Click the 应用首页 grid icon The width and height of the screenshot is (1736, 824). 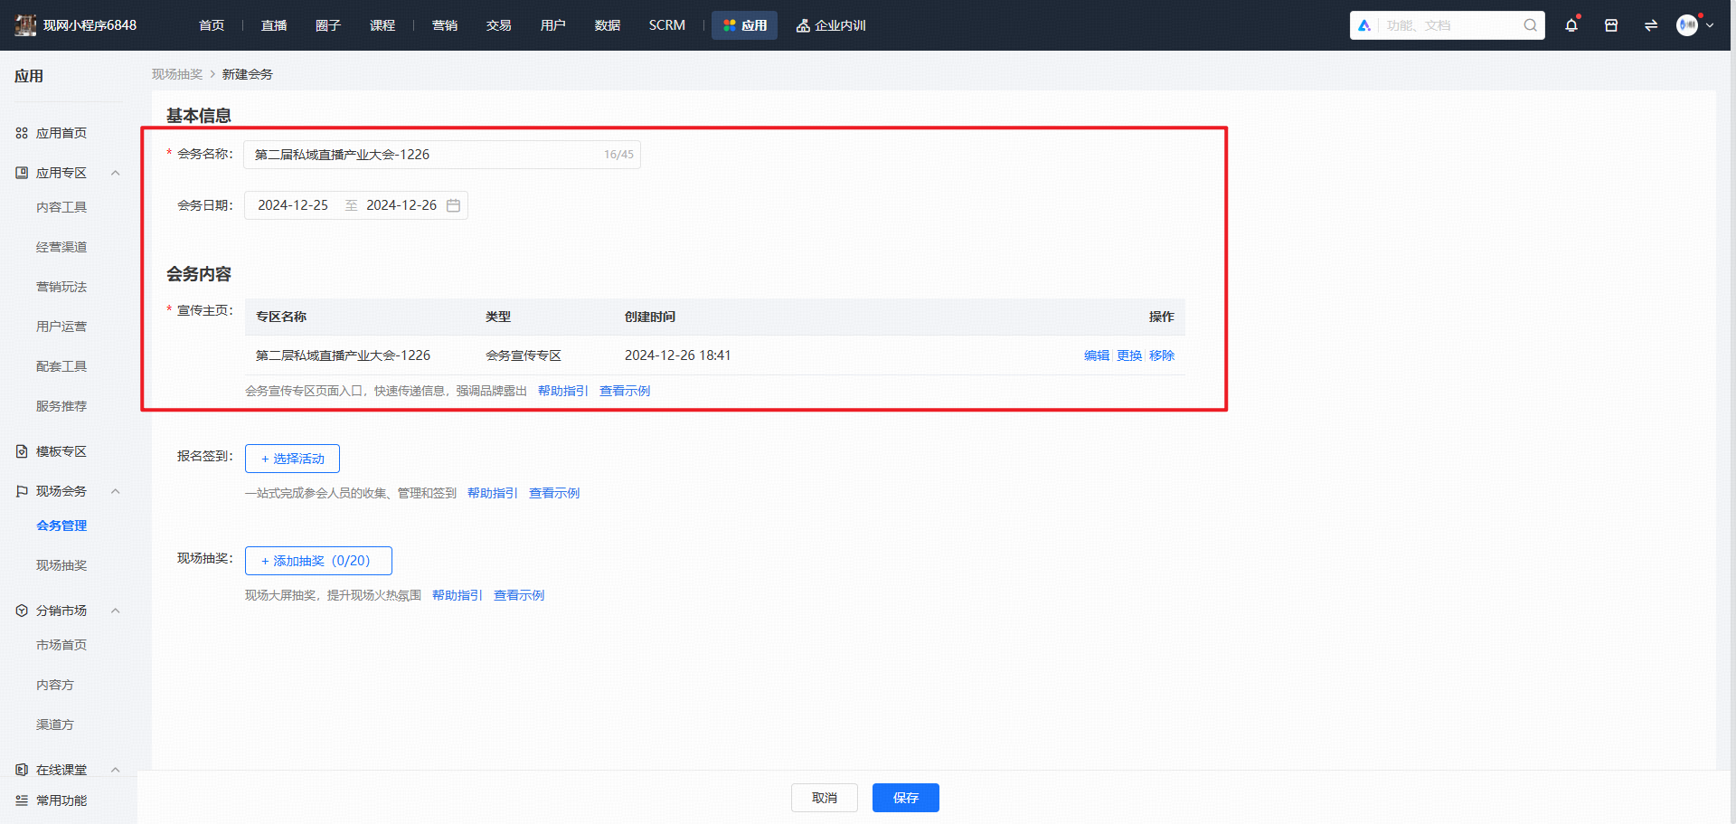pyautogui.click(x=22, y=133)
